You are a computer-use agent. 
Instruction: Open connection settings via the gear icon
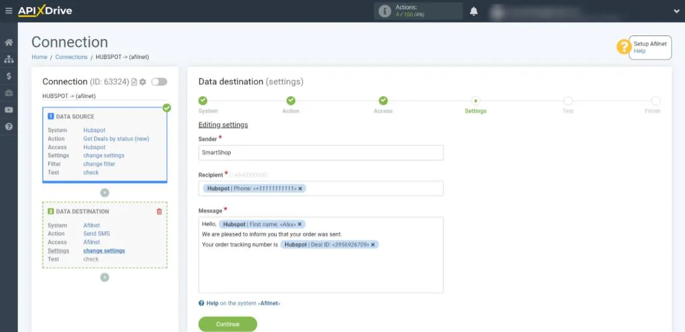click(143, 82)
